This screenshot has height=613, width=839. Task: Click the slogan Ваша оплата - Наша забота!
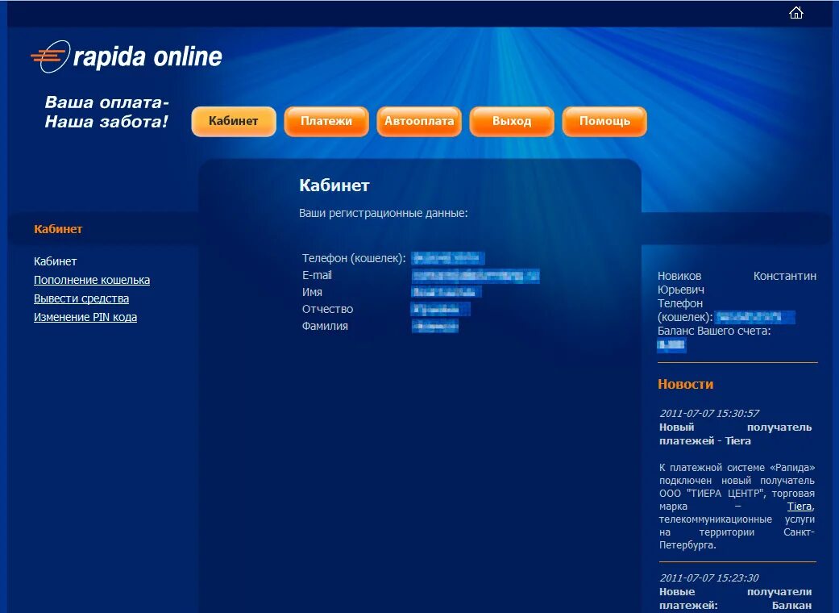tap(106, 112)
